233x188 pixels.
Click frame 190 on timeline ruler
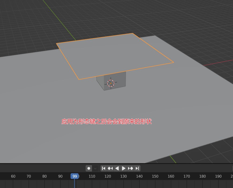click(218, 176)
